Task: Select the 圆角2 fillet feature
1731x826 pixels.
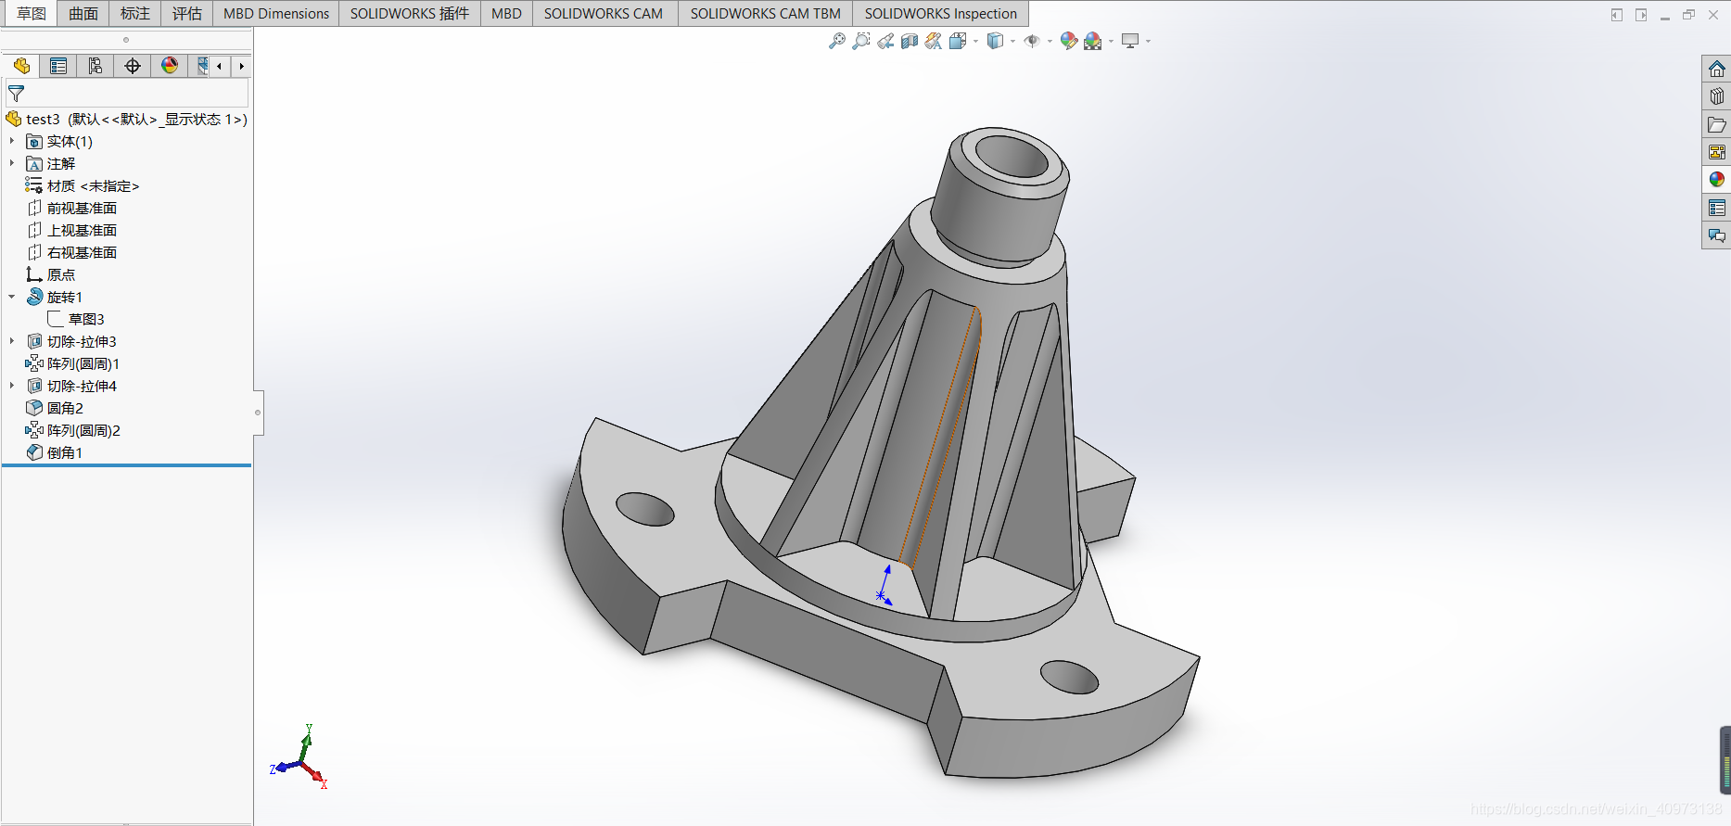Action: tap(55, 408)
